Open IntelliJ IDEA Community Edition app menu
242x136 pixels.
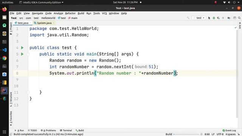41,2
